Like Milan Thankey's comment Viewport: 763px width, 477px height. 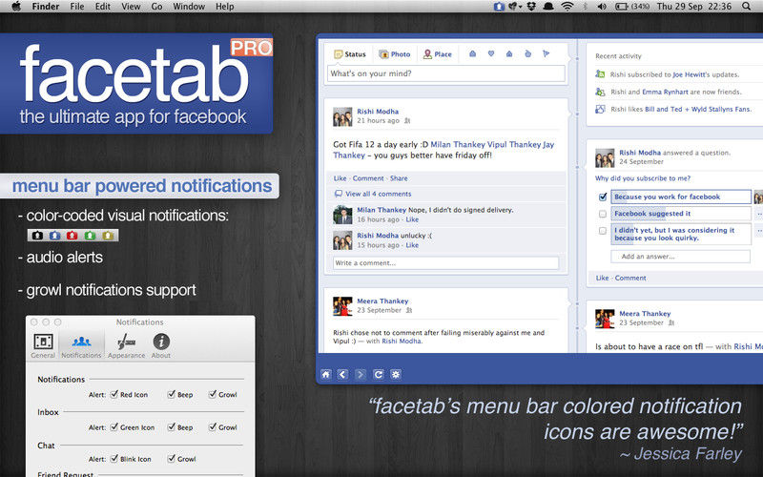click(x=412, y=219)
